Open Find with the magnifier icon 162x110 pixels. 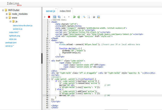tap(84, 17)
